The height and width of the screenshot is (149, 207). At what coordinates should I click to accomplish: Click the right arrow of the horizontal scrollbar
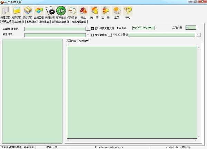195,140
